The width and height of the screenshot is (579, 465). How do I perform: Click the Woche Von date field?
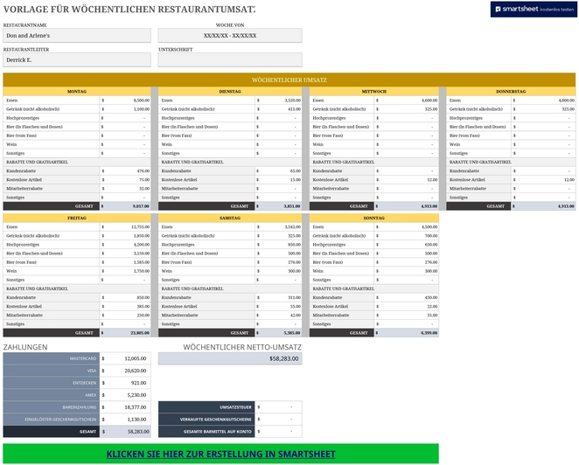tap(230, 36)
